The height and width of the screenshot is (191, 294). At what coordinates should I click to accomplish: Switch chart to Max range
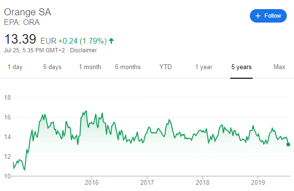(x=280, y=67)
